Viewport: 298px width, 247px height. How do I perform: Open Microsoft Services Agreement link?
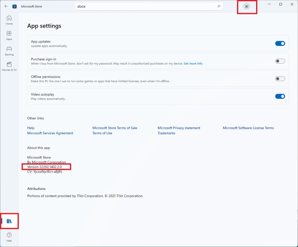[50, 133]
